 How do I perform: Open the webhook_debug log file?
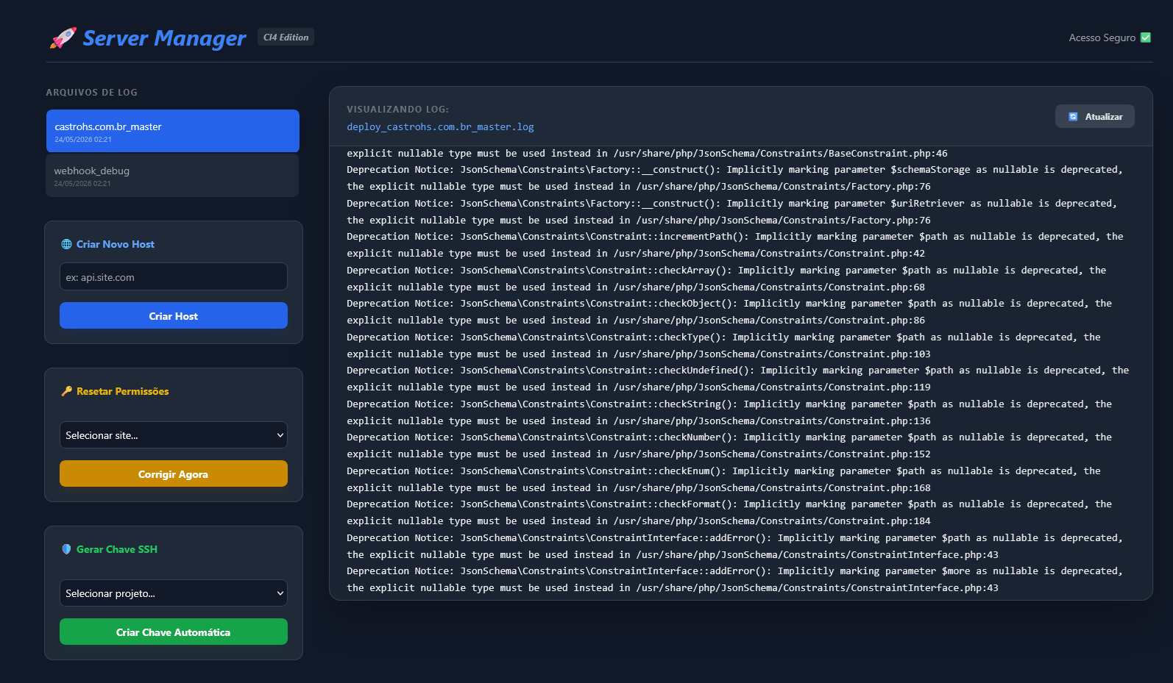(172, 175)
